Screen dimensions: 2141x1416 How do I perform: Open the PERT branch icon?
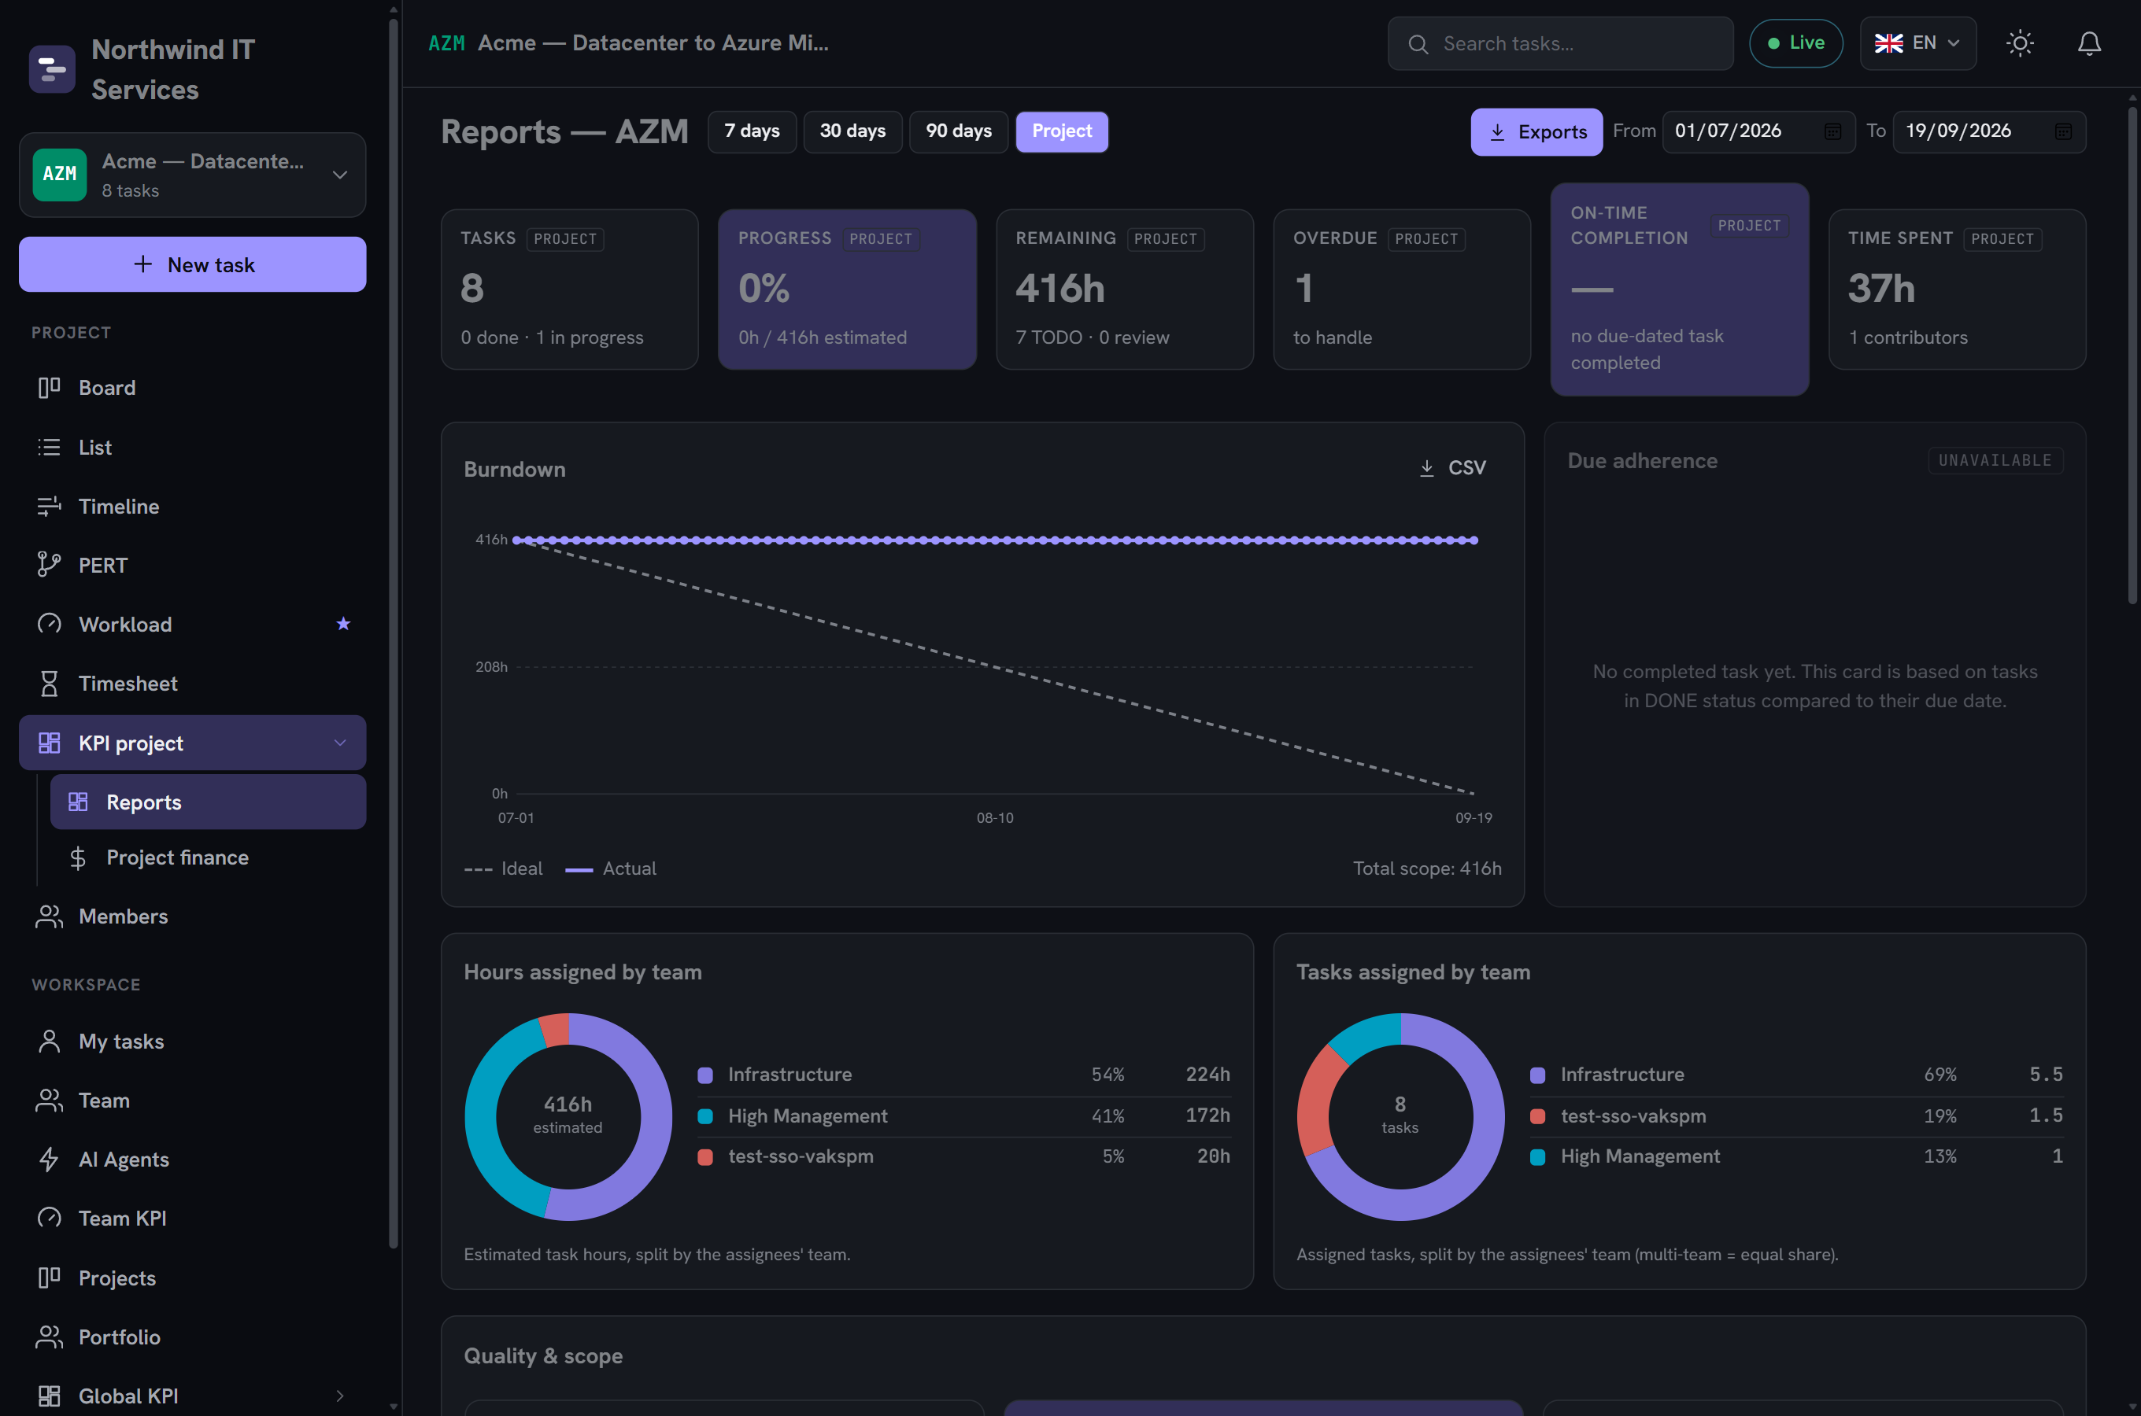coord(49,566)
